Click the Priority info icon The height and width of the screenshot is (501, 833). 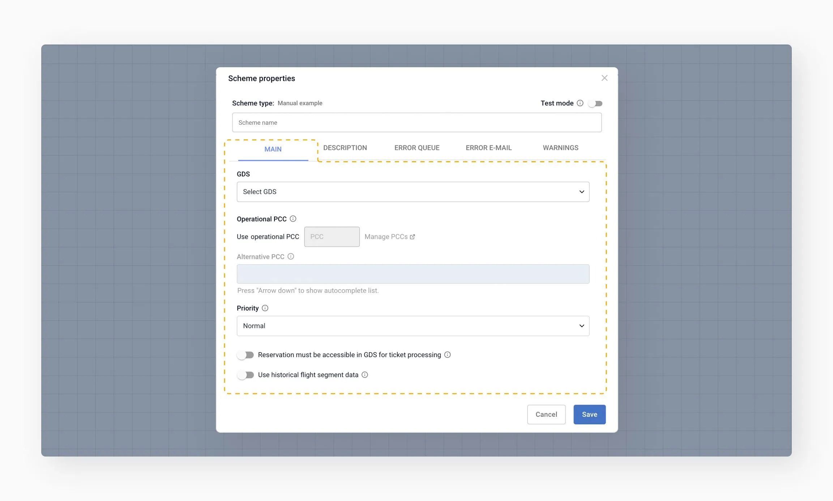[265, 308]
